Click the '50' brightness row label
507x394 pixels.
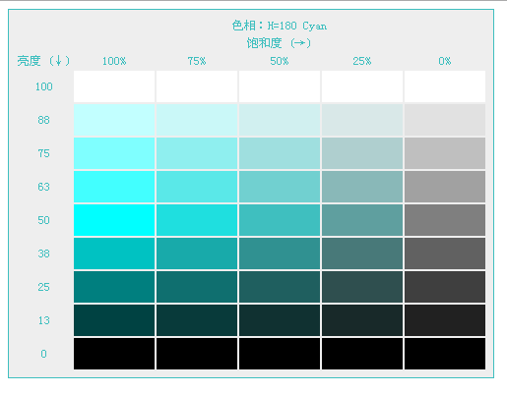pos(43,220)
